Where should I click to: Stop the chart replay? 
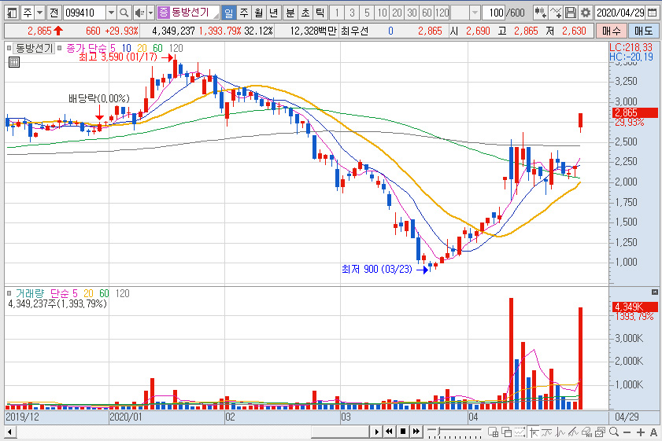coord(403,432)
